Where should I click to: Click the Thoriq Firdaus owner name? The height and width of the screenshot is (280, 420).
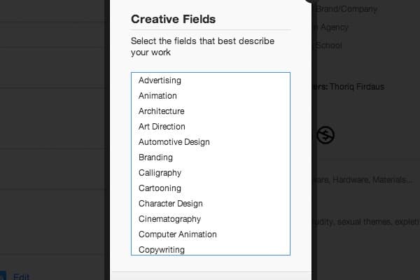357,87
